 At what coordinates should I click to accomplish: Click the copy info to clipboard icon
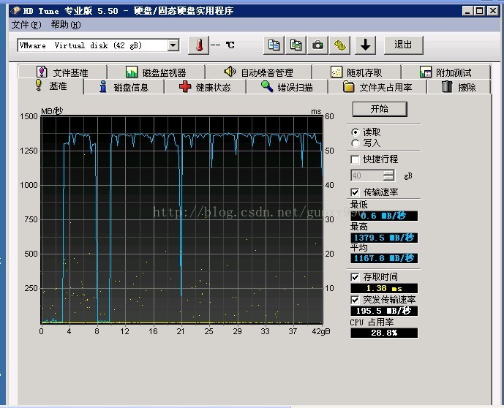click(x=274, y=45)
